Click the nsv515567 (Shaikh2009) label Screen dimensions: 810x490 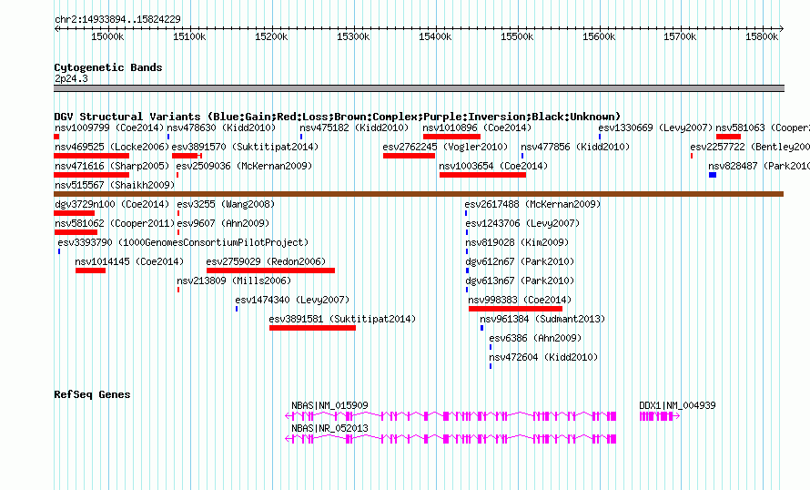[x=115, y=185]
